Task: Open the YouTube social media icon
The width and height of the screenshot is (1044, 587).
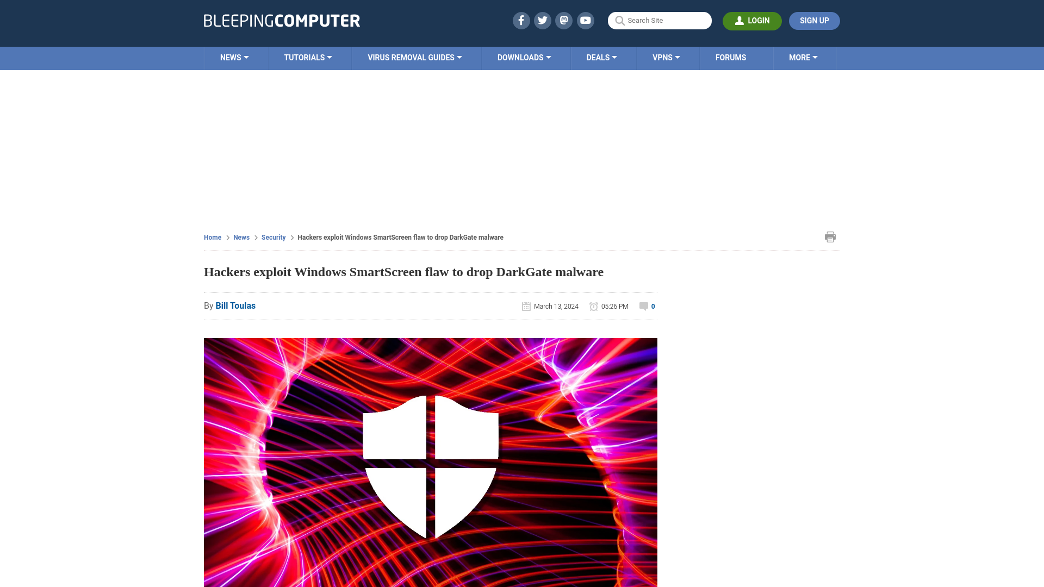Action: (x=585, y=20)
